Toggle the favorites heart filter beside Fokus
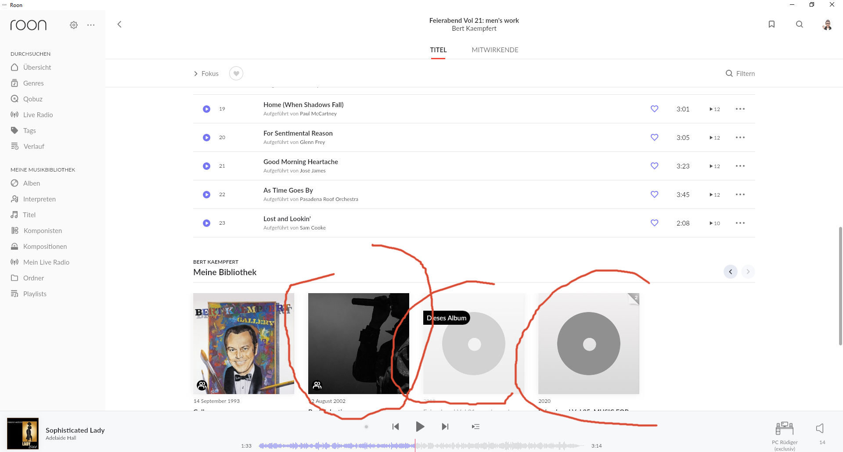 click(x=236, y=73)
